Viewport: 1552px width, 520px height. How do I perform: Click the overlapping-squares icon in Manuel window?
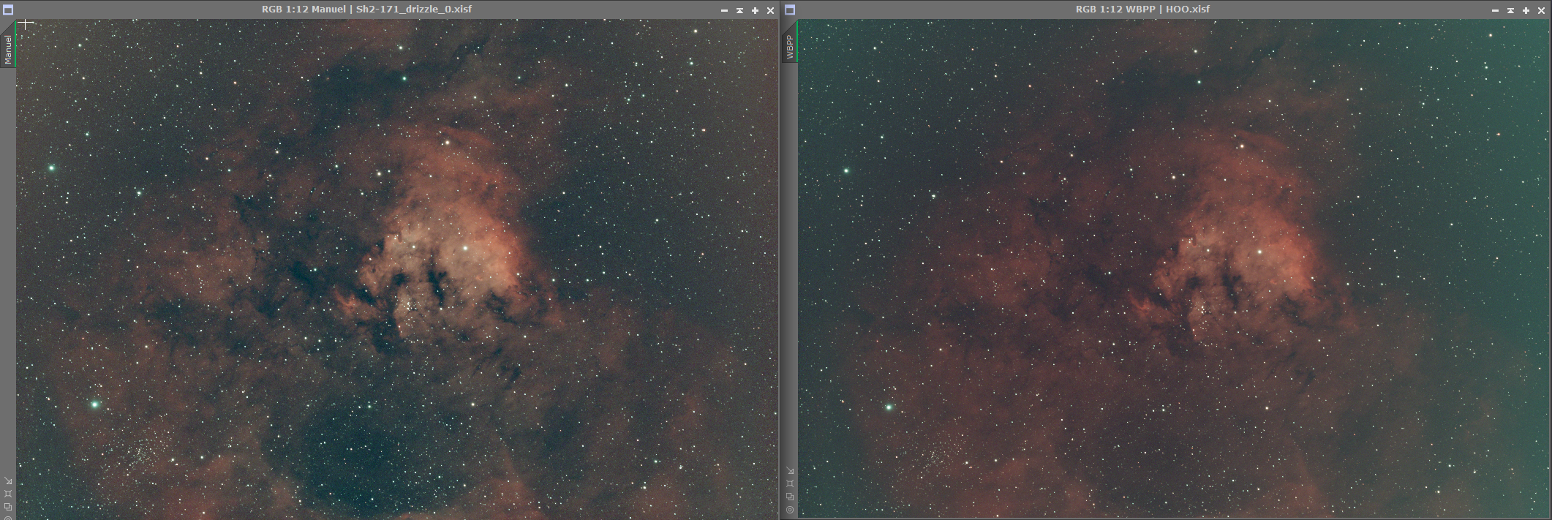[x=8, y=506]
